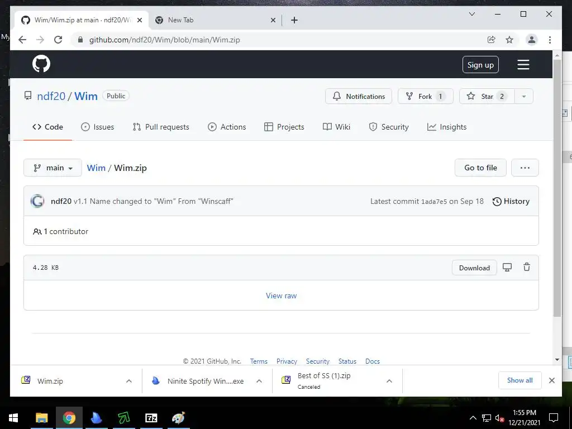This screenshot has width=572, height=429.
Task: Reload the current page
Action: pos(58,40)
